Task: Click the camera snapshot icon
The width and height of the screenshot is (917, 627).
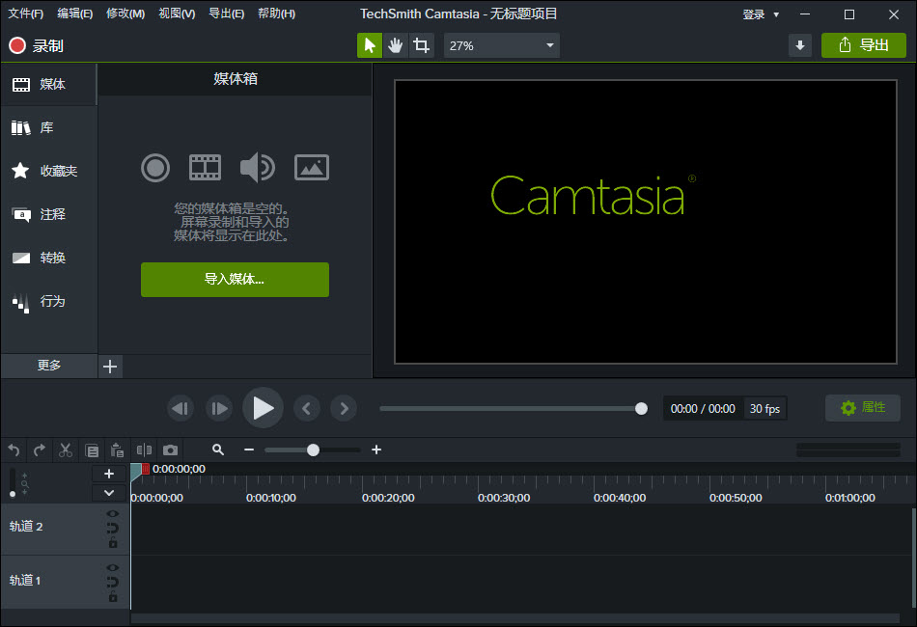Action: coord(170,450)
